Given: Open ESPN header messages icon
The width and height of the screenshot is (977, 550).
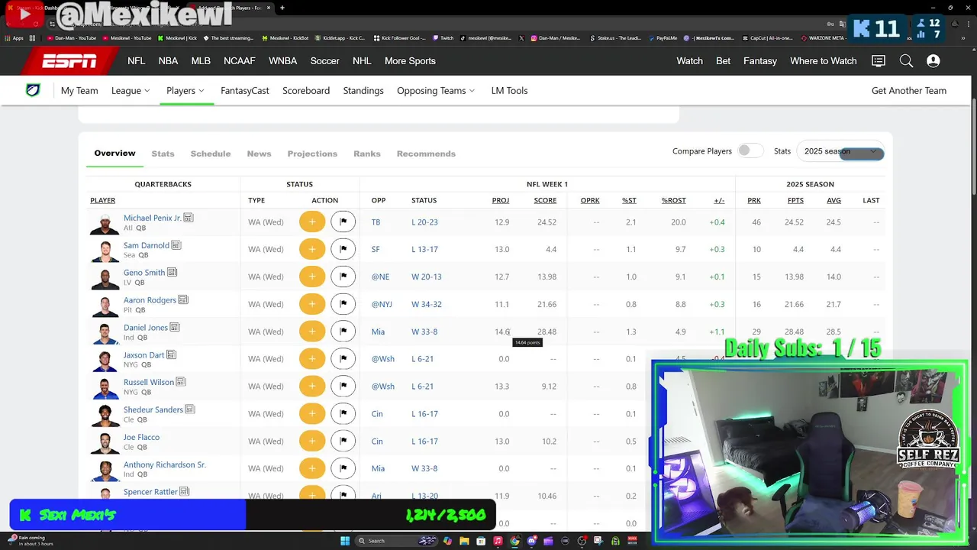Looking at the screenshot, I should click(x=879, y=61).
